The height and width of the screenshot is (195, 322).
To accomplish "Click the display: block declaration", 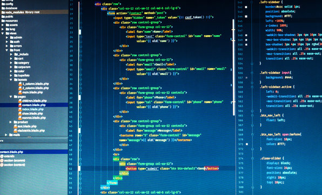I will pos(278,163).
